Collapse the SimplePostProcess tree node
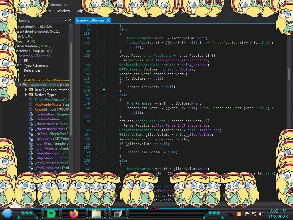The image size is (293, 220). 20,85
